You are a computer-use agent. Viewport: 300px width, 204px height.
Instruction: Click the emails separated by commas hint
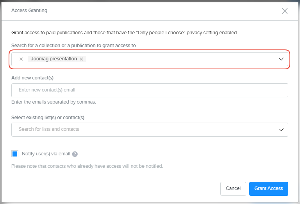(54, 102)
